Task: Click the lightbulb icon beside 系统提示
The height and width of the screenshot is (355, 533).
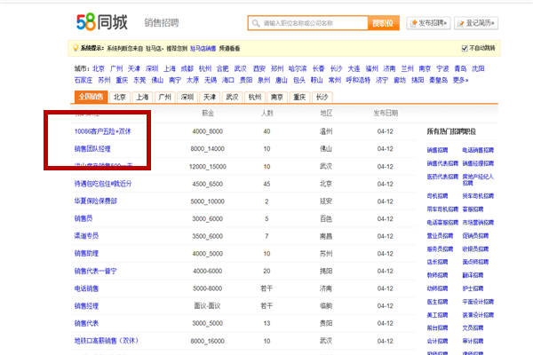Action: (x=76, y=48)
